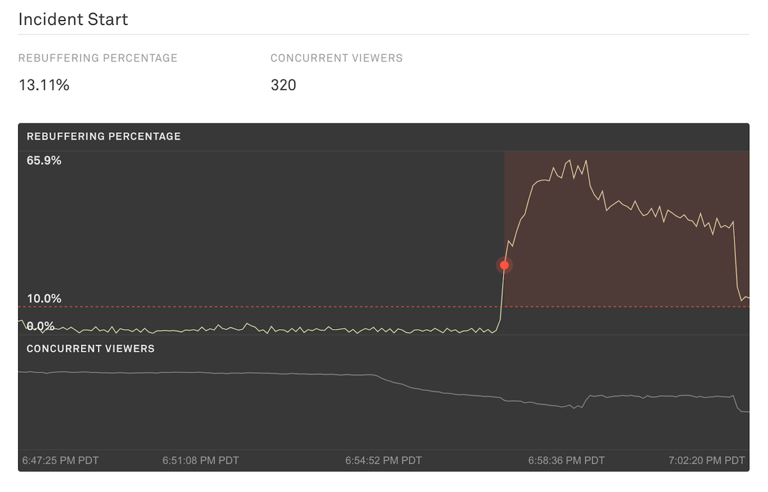Viewport: 768px width, 492px height.
Task: Click the 6:54:52 PM PDT timestamp
Action: point(385,460)
